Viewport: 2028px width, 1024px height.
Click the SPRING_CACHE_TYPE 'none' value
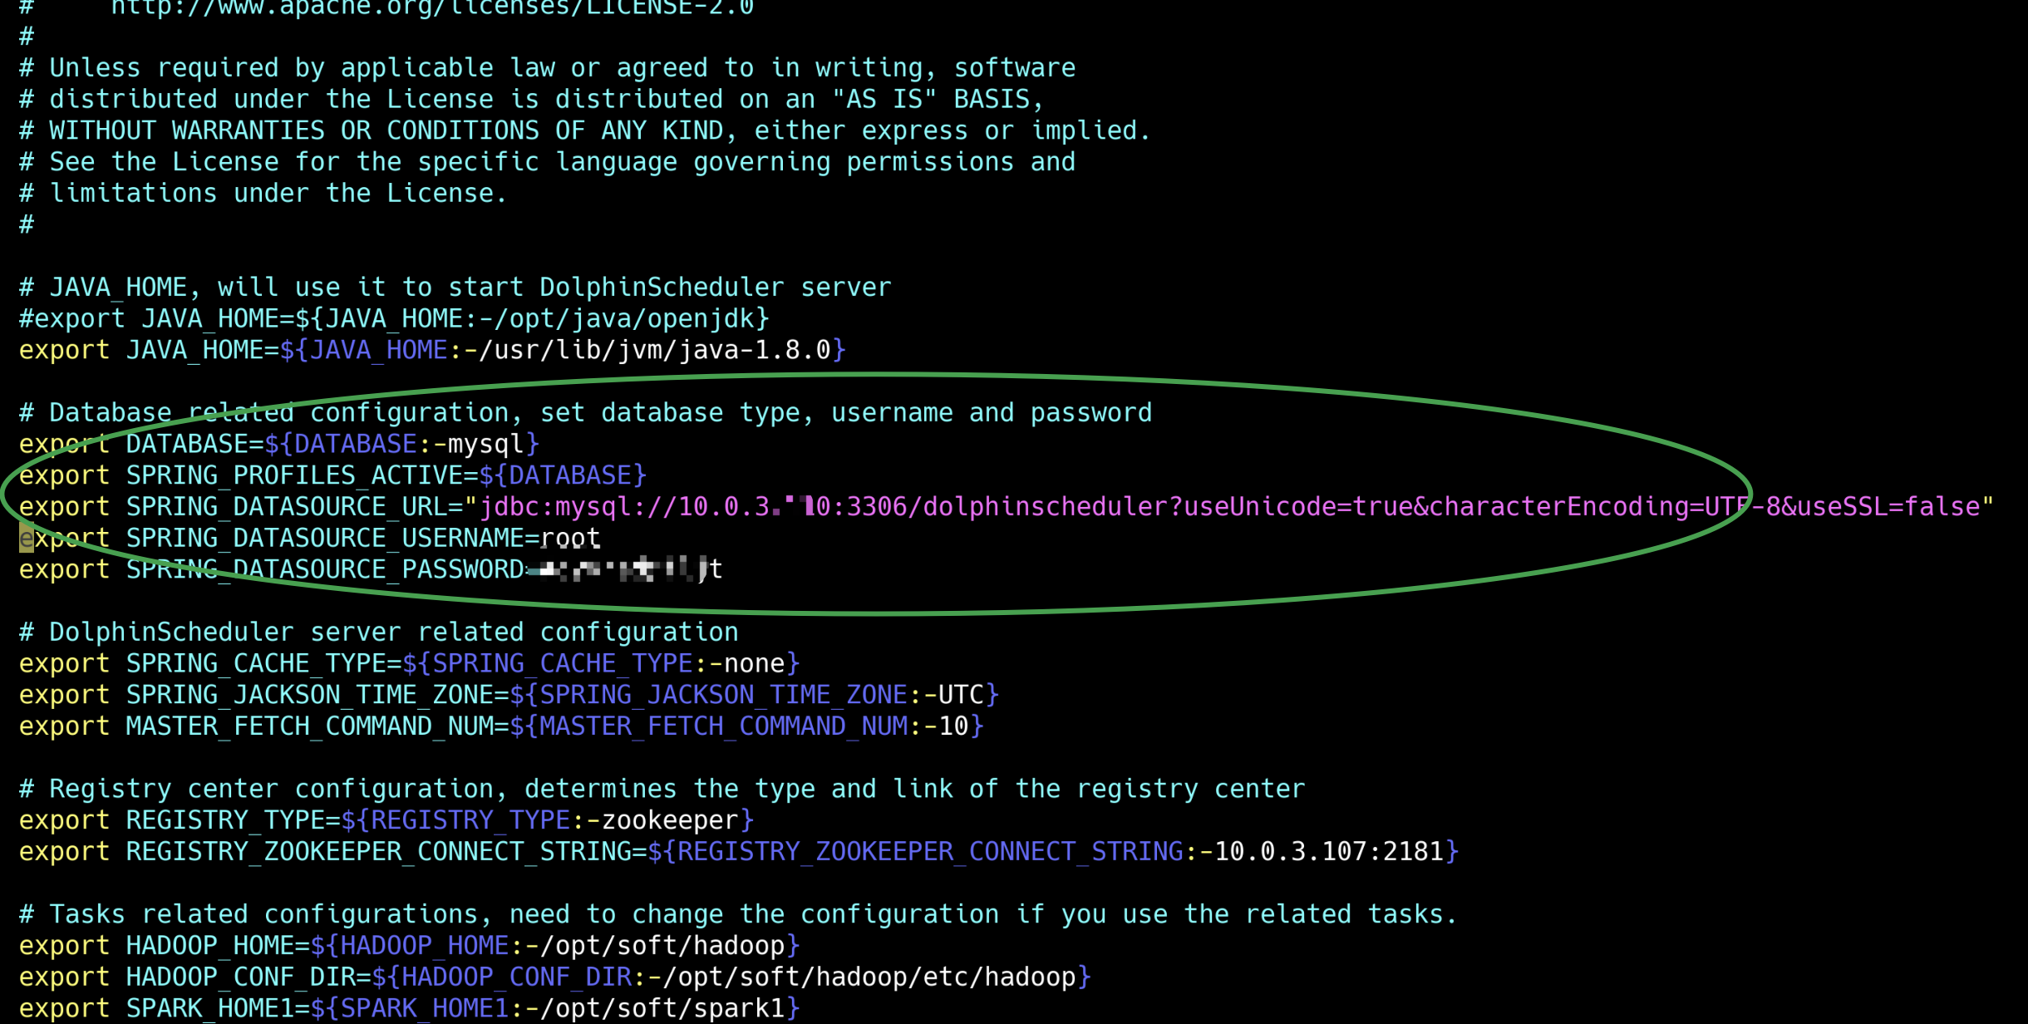pos(754,663)
